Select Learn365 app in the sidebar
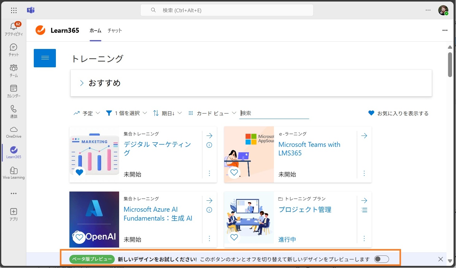456x268 pixels. click(14, 152)
